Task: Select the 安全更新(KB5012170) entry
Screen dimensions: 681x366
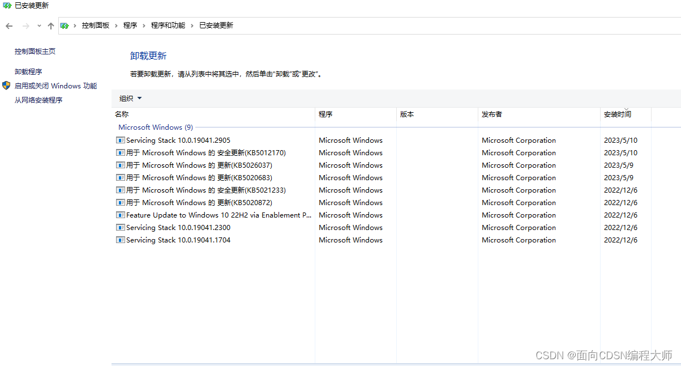Action: click(x=206, y=152)
